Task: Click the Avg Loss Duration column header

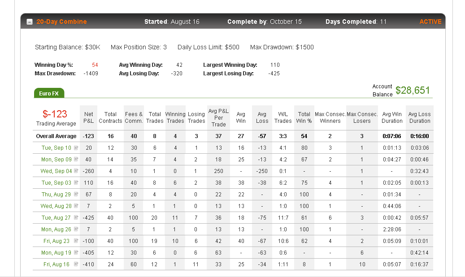Action: click(x=420, y=117)
